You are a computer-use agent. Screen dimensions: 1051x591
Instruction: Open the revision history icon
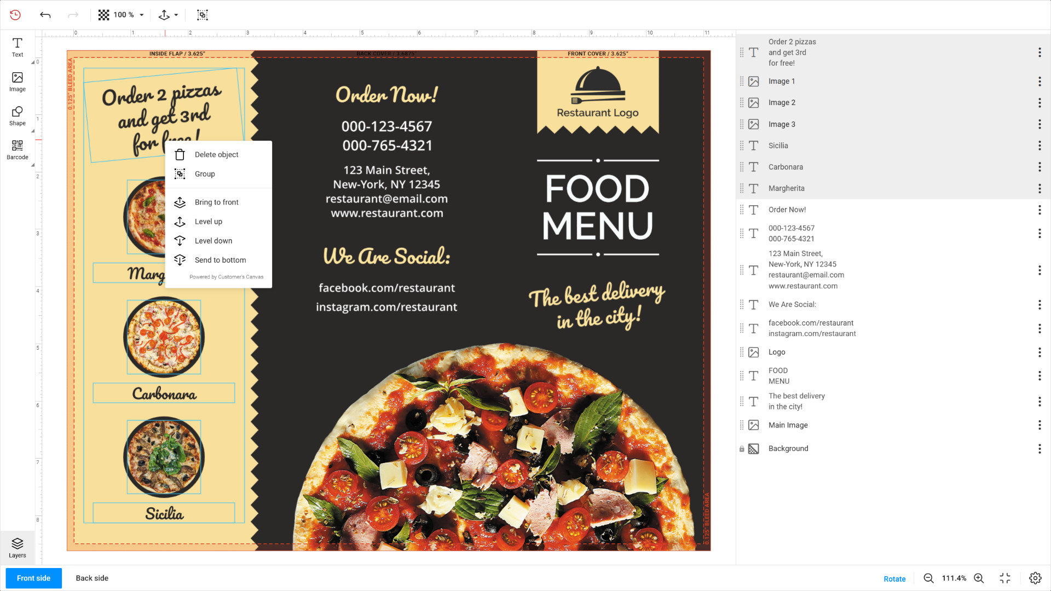coord(15,15)
